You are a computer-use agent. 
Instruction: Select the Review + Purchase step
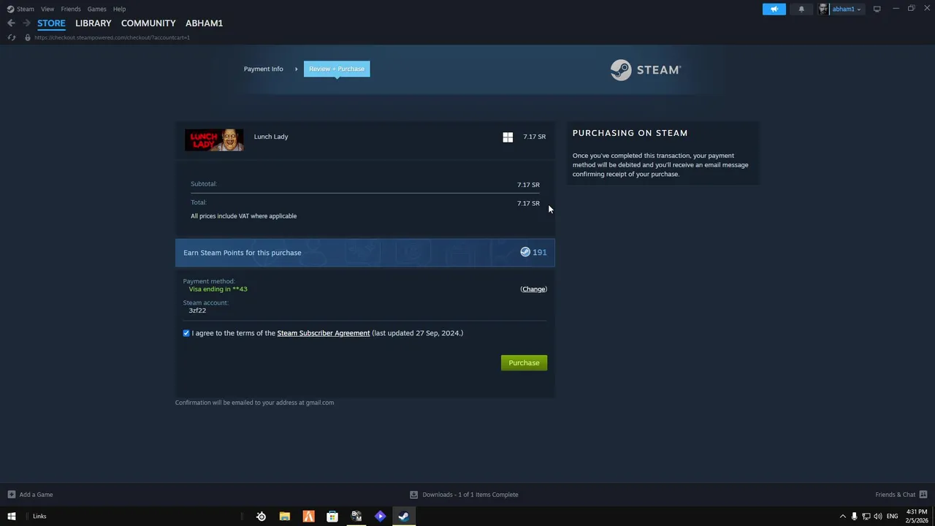[337, 69]
